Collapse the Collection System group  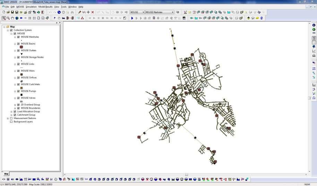pyautogui.click(x=8, y=30)
